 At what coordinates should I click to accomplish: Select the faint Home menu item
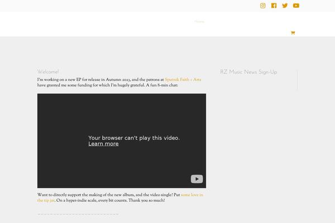tap(199, 22)
